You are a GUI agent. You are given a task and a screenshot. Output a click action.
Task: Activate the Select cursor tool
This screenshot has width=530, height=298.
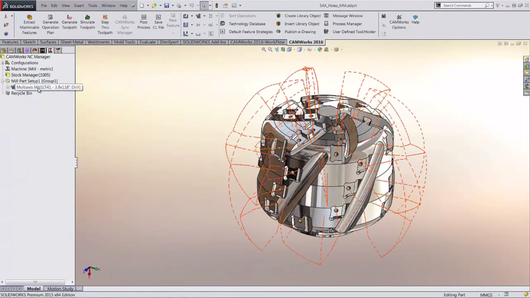(203, 5)
